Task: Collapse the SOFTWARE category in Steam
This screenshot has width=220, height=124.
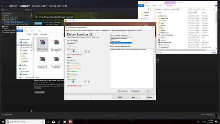Action: (x=3, y=13)
